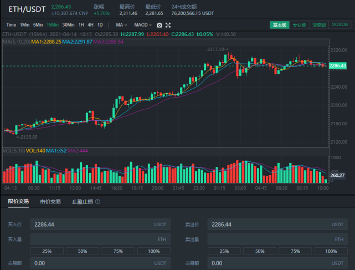Viewport: 355px width, 270px height.
Task: Switch chart to 4H interval
Action: [90, 25]
